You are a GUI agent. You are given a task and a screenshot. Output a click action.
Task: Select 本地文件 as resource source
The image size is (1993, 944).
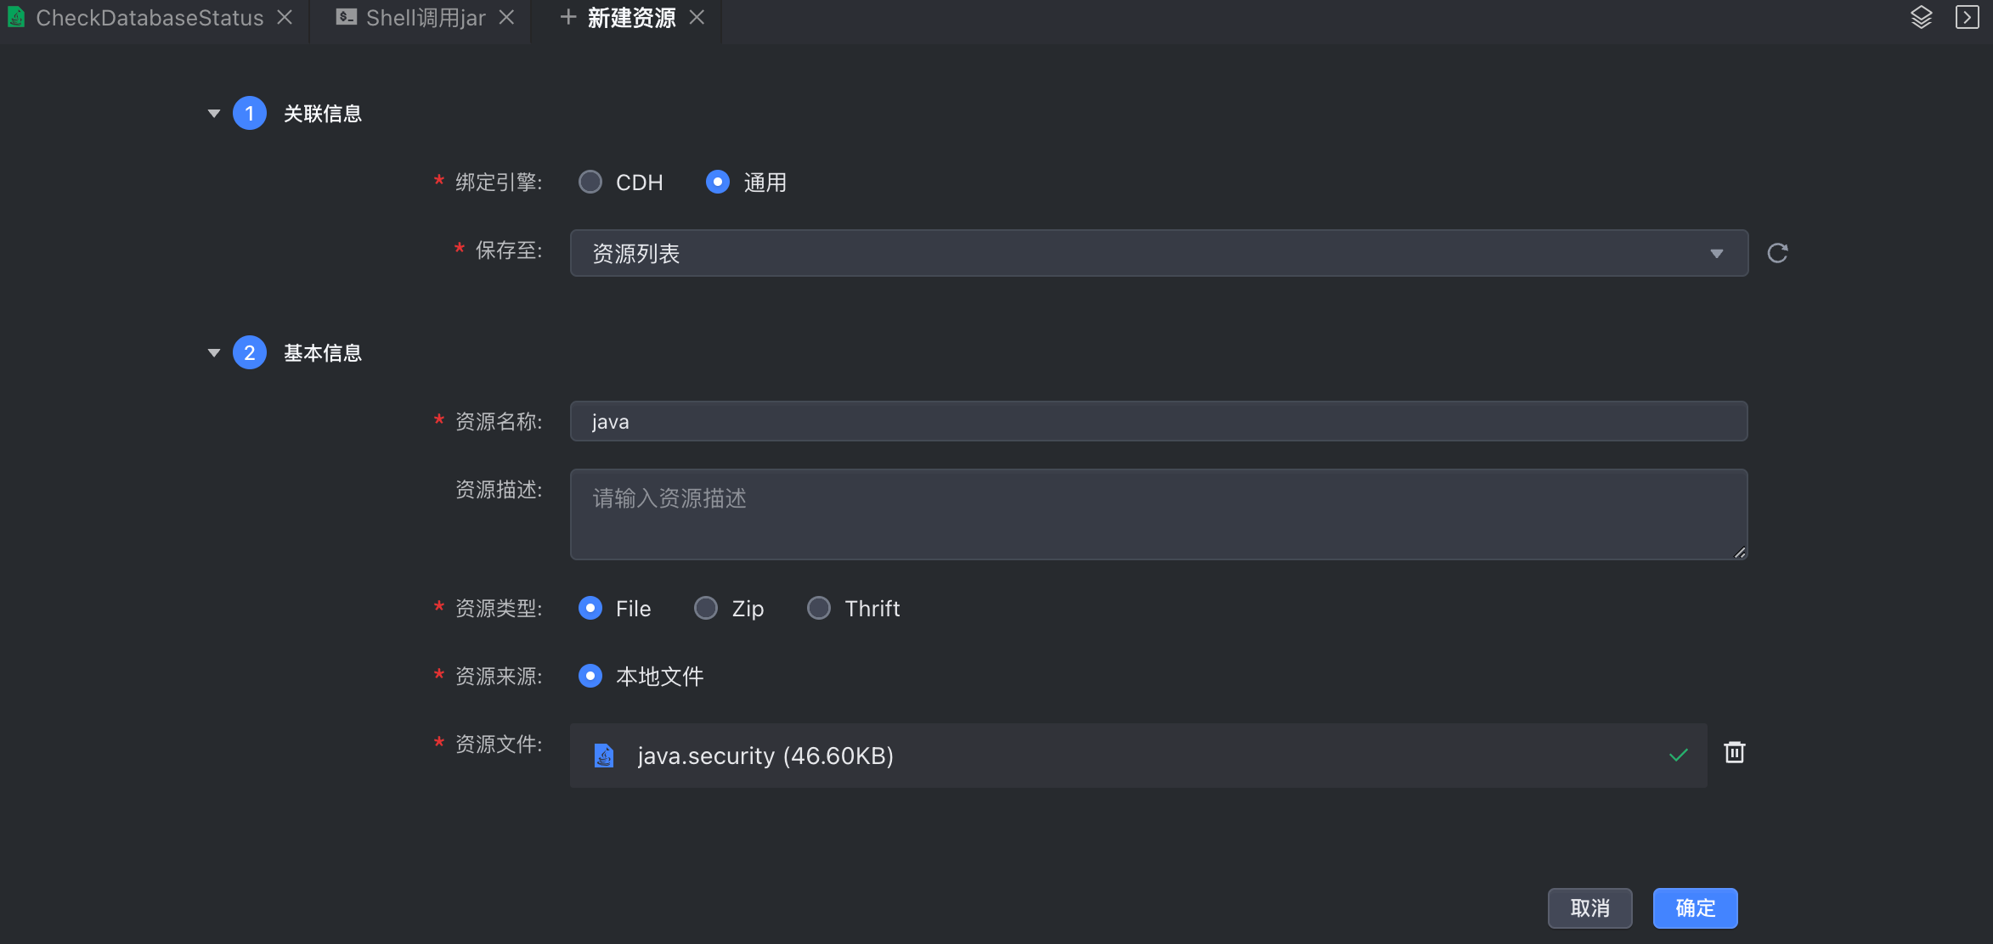pyautogui.click(x=590, y=677)
